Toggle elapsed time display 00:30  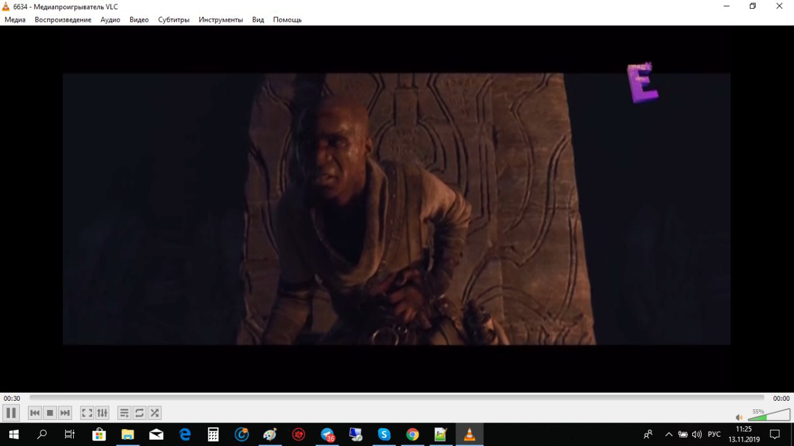click(12, 398)
